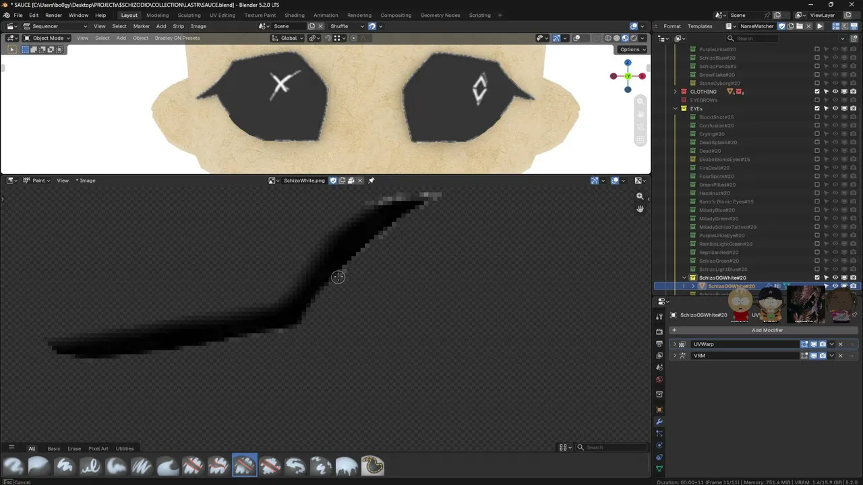Open the Physics properties tab icon
Screen dimensions: 863x485
pos(659,445)
